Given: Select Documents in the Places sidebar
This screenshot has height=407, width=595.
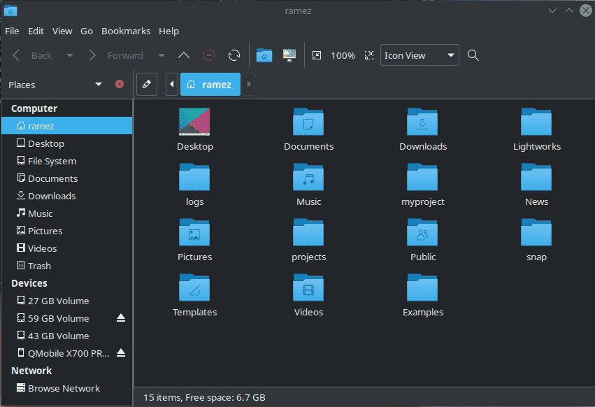Looking at the screenshot, I should point(67,178).
